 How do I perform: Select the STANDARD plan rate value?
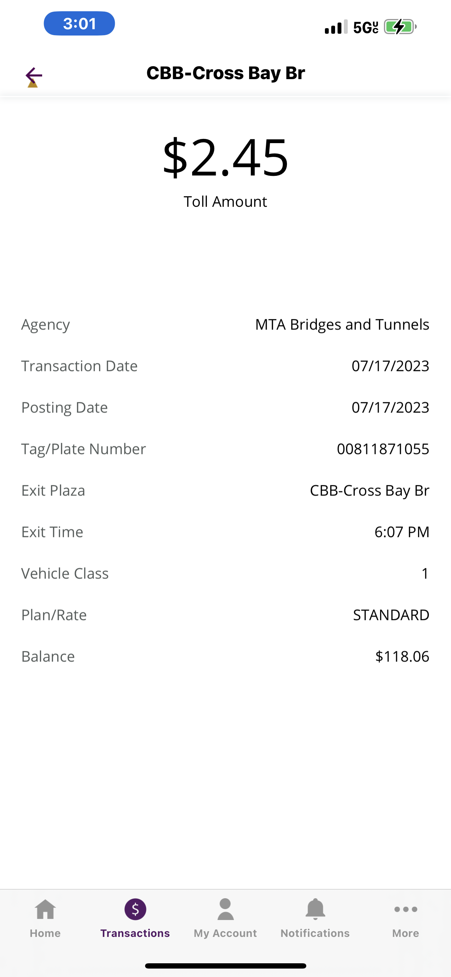391,615
